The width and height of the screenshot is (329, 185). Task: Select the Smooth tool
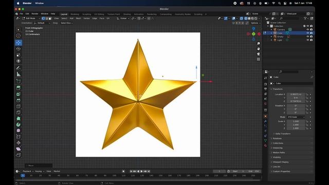tap(19, 131)
